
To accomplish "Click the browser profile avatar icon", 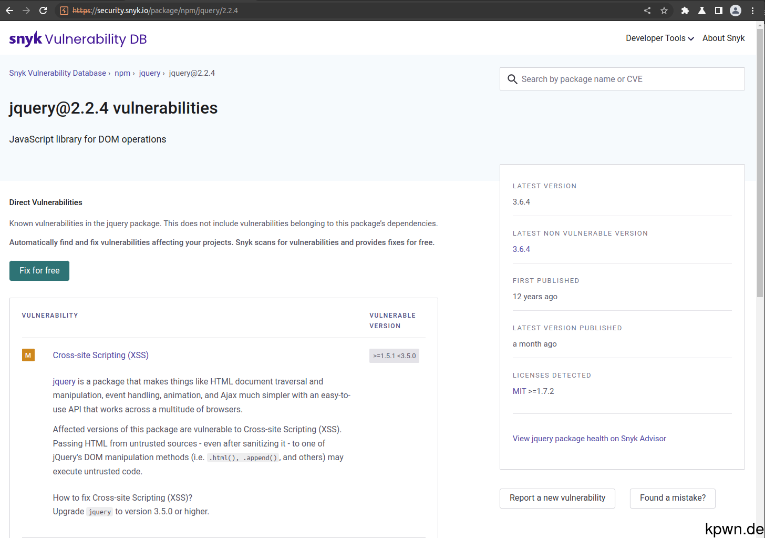I will coord(735,10).
